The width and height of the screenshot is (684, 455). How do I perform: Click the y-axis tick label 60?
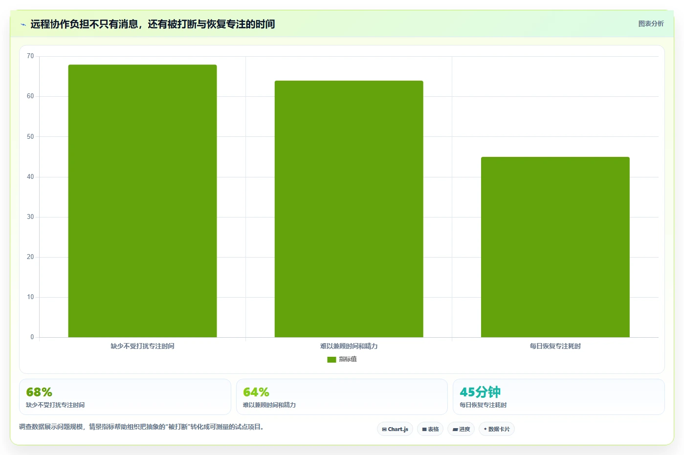tap(30, 96)
